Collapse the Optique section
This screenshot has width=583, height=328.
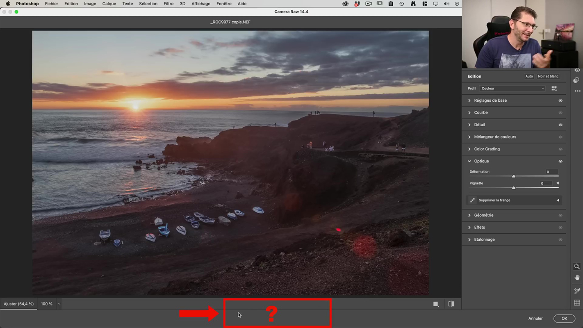[469, 161]
